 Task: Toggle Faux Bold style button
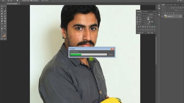138,27
